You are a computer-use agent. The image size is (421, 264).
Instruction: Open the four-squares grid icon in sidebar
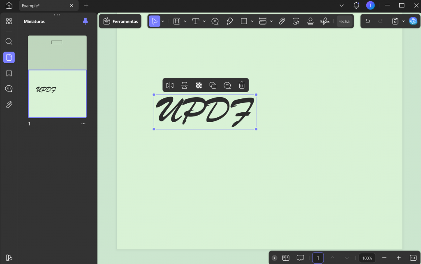tap(9, 21)
